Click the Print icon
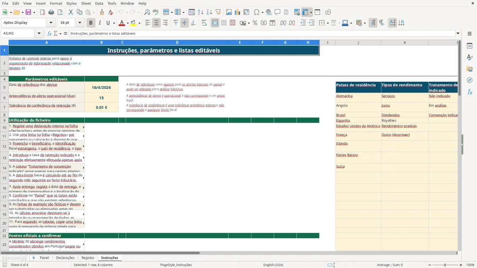This screenshot has width=477, height=268. click(x=52, y=12)
